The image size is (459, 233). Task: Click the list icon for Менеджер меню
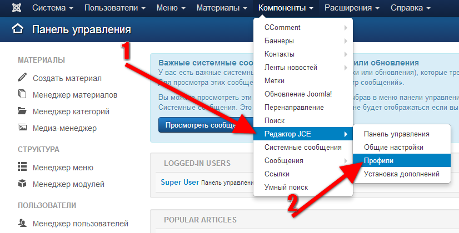click(22, 167)
